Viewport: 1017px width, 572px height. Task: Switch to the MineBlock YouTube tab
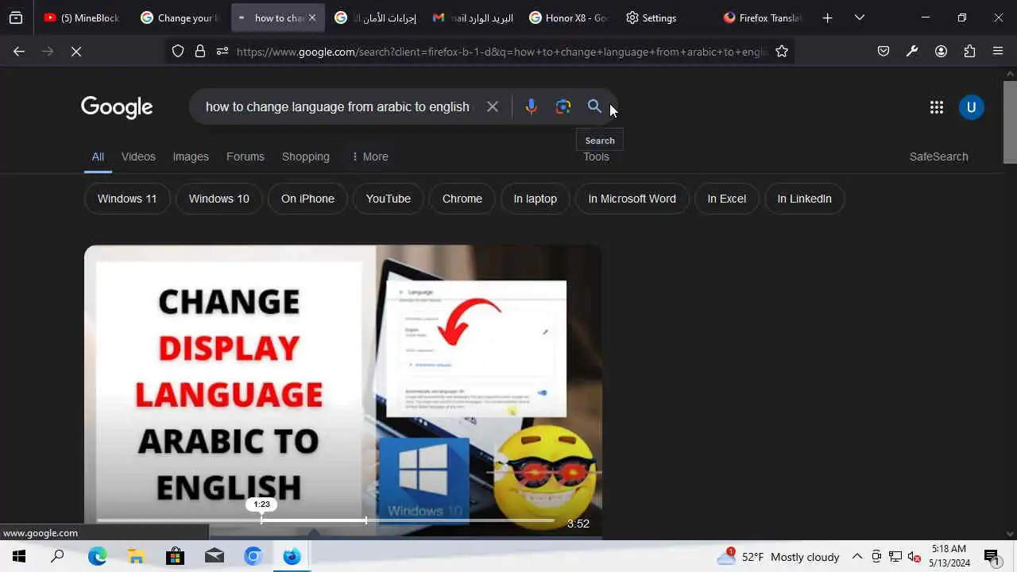[82, 17]
